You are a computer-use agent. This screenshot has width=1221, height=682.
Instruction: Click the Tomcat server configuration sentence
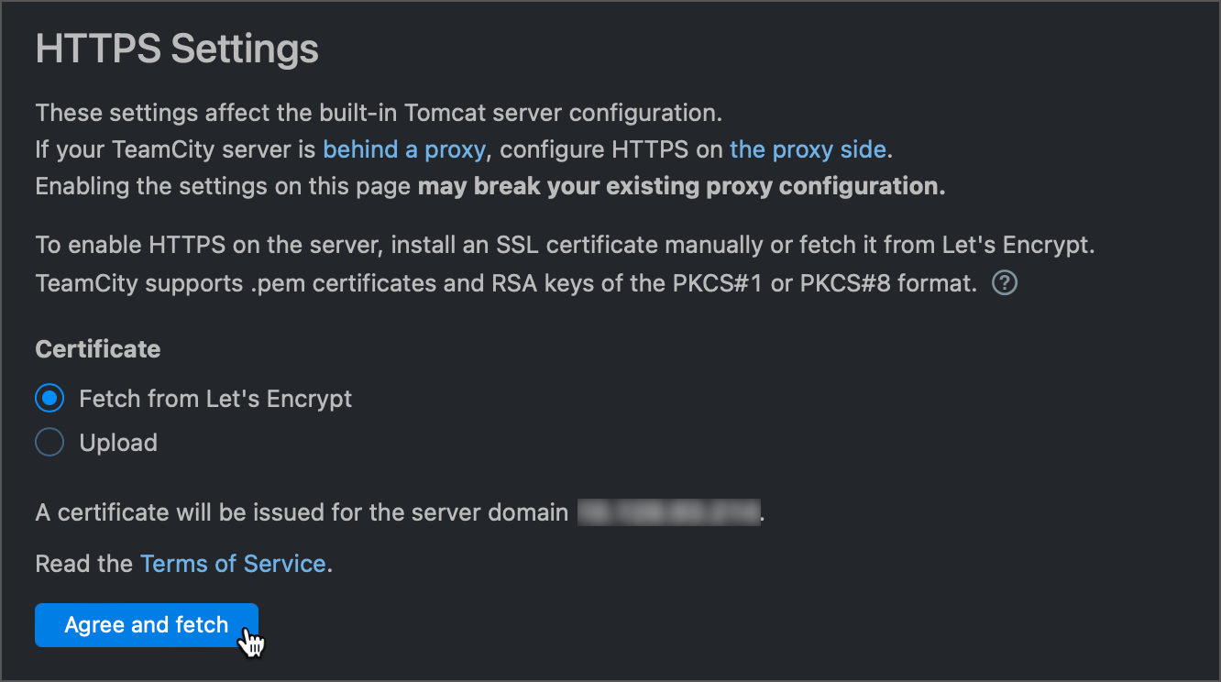pos(379,113)
